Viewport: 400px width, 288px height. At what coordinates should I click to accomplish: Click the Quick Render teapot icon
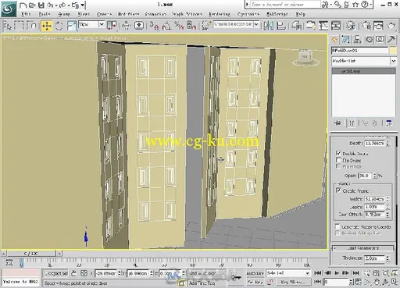[391, 26]
